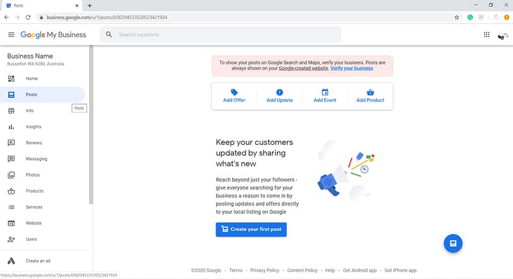The image size is (513, 279).
Task: Click the green Grammarly extension icon
Action: click(470, 17)
